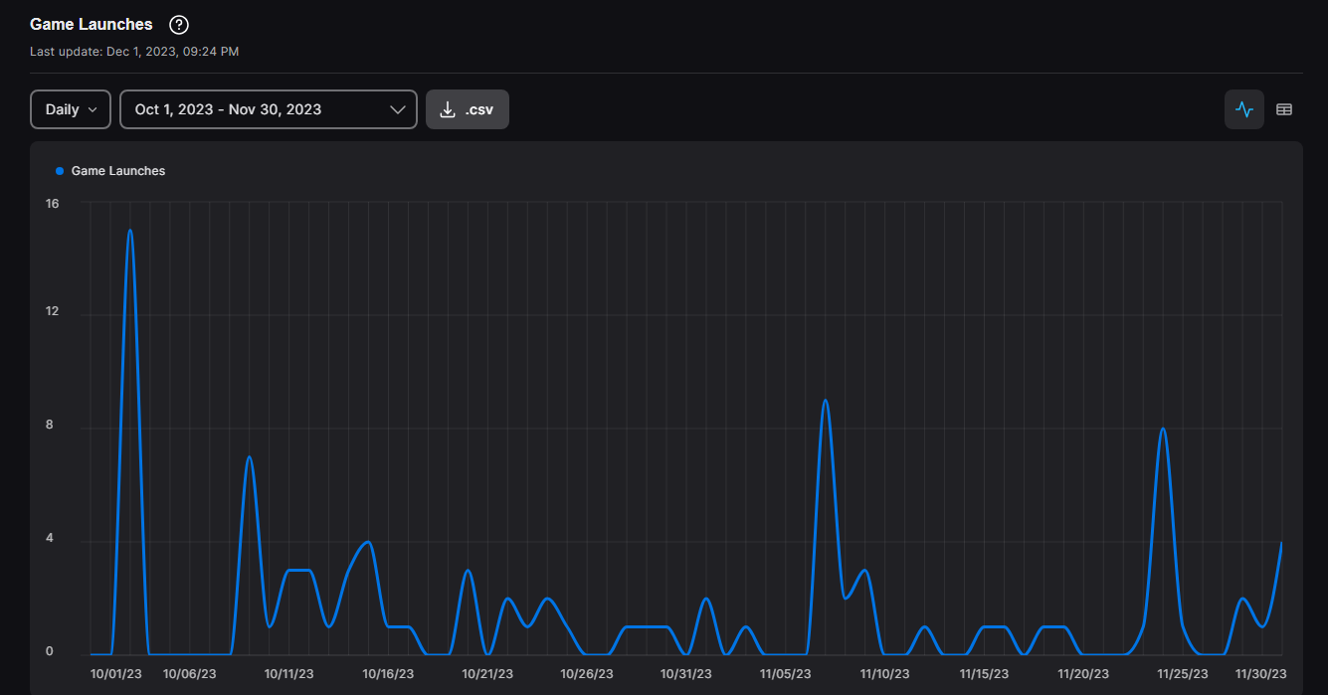Click the 10/31/23 x-axis date label
The width and height of the screenshot is (1328, 695).
click(x=686, y=674)
